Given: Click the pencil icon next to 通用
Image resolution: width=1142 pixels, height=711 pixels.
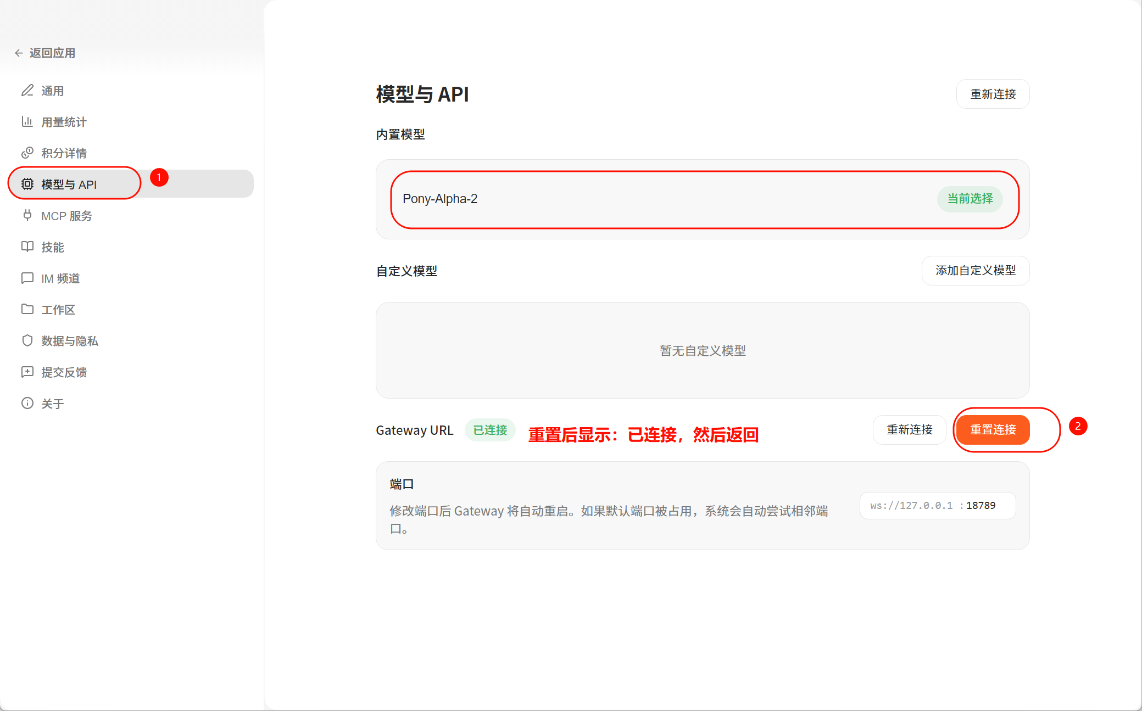Looking at the screenshot, I should 27,91.
